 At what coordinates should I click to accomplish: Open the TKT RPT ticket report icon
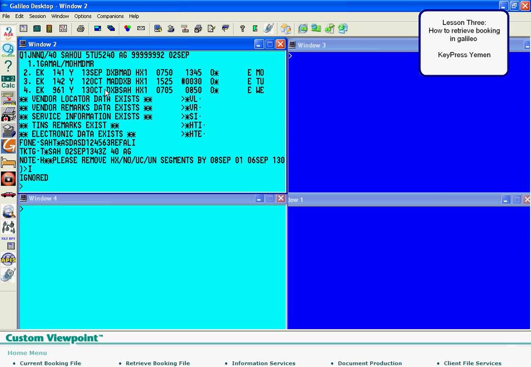pyautogui.click(x=9, y=243)
